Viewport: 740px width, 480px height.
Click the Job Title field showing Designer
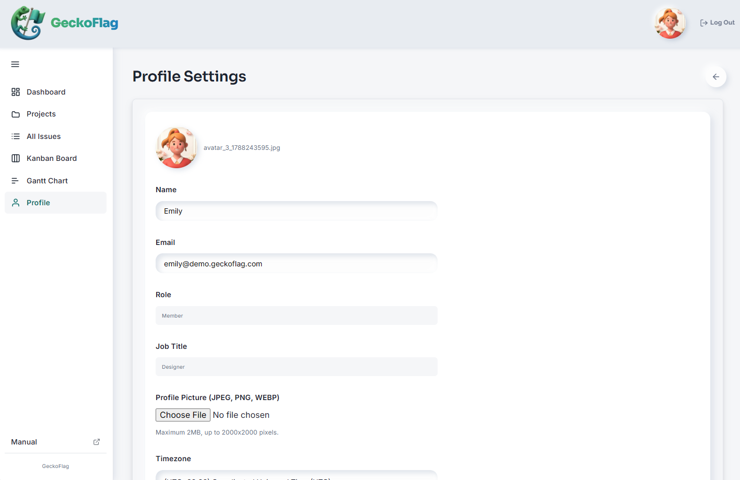coord(297,367)
